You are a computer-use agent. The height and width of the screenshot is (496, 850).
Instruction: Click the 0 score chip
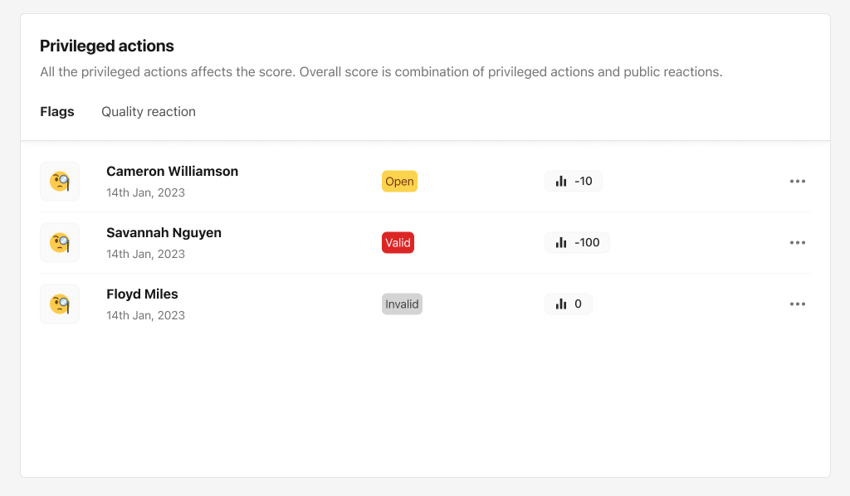coord(569,304)
